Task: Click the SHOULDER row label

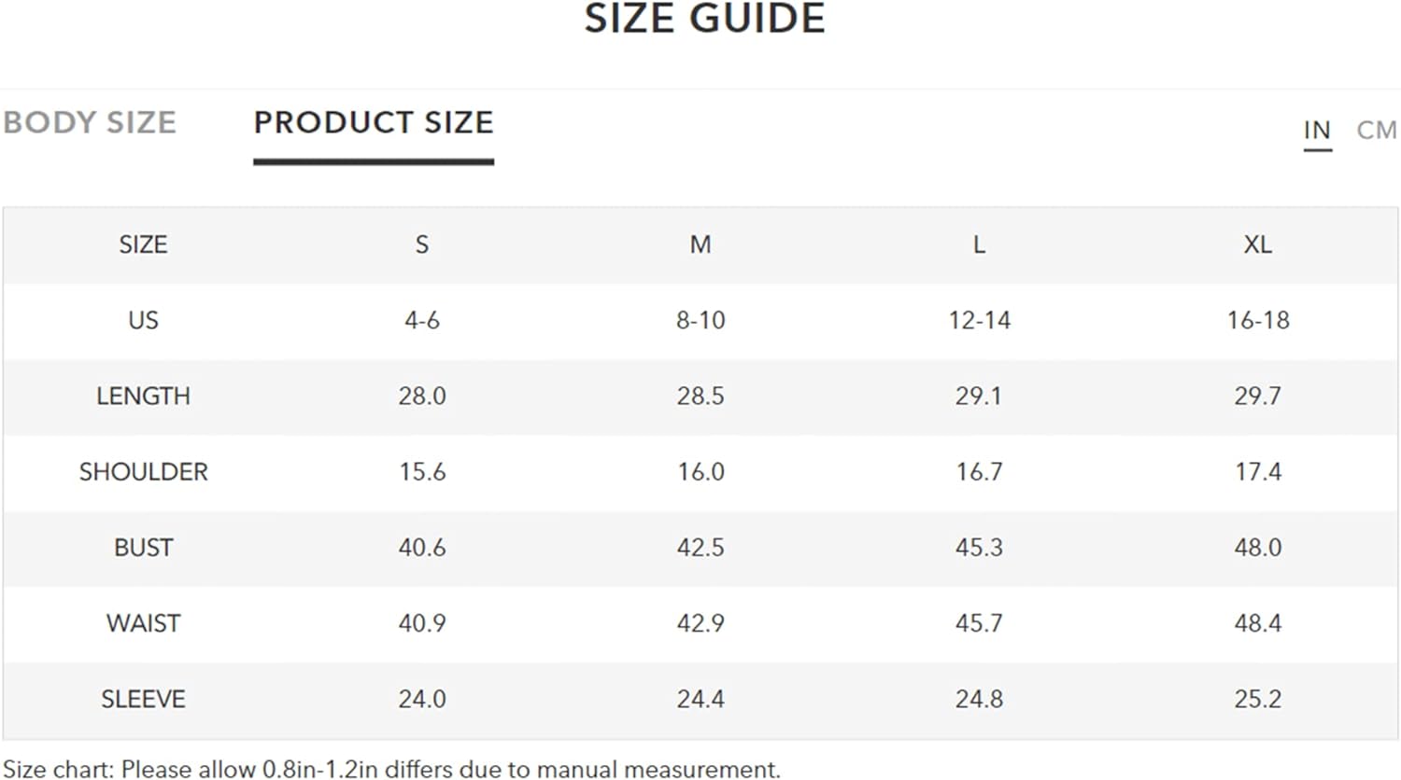Action: [143, 472]
